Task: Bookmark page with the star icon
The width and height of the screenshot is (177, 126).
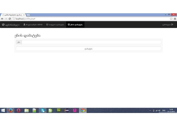Action: [171, 19]
